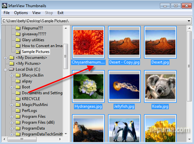194x144 pixels.
Task: Expand the <My Documents> tree node
Action: click(5, 58)
